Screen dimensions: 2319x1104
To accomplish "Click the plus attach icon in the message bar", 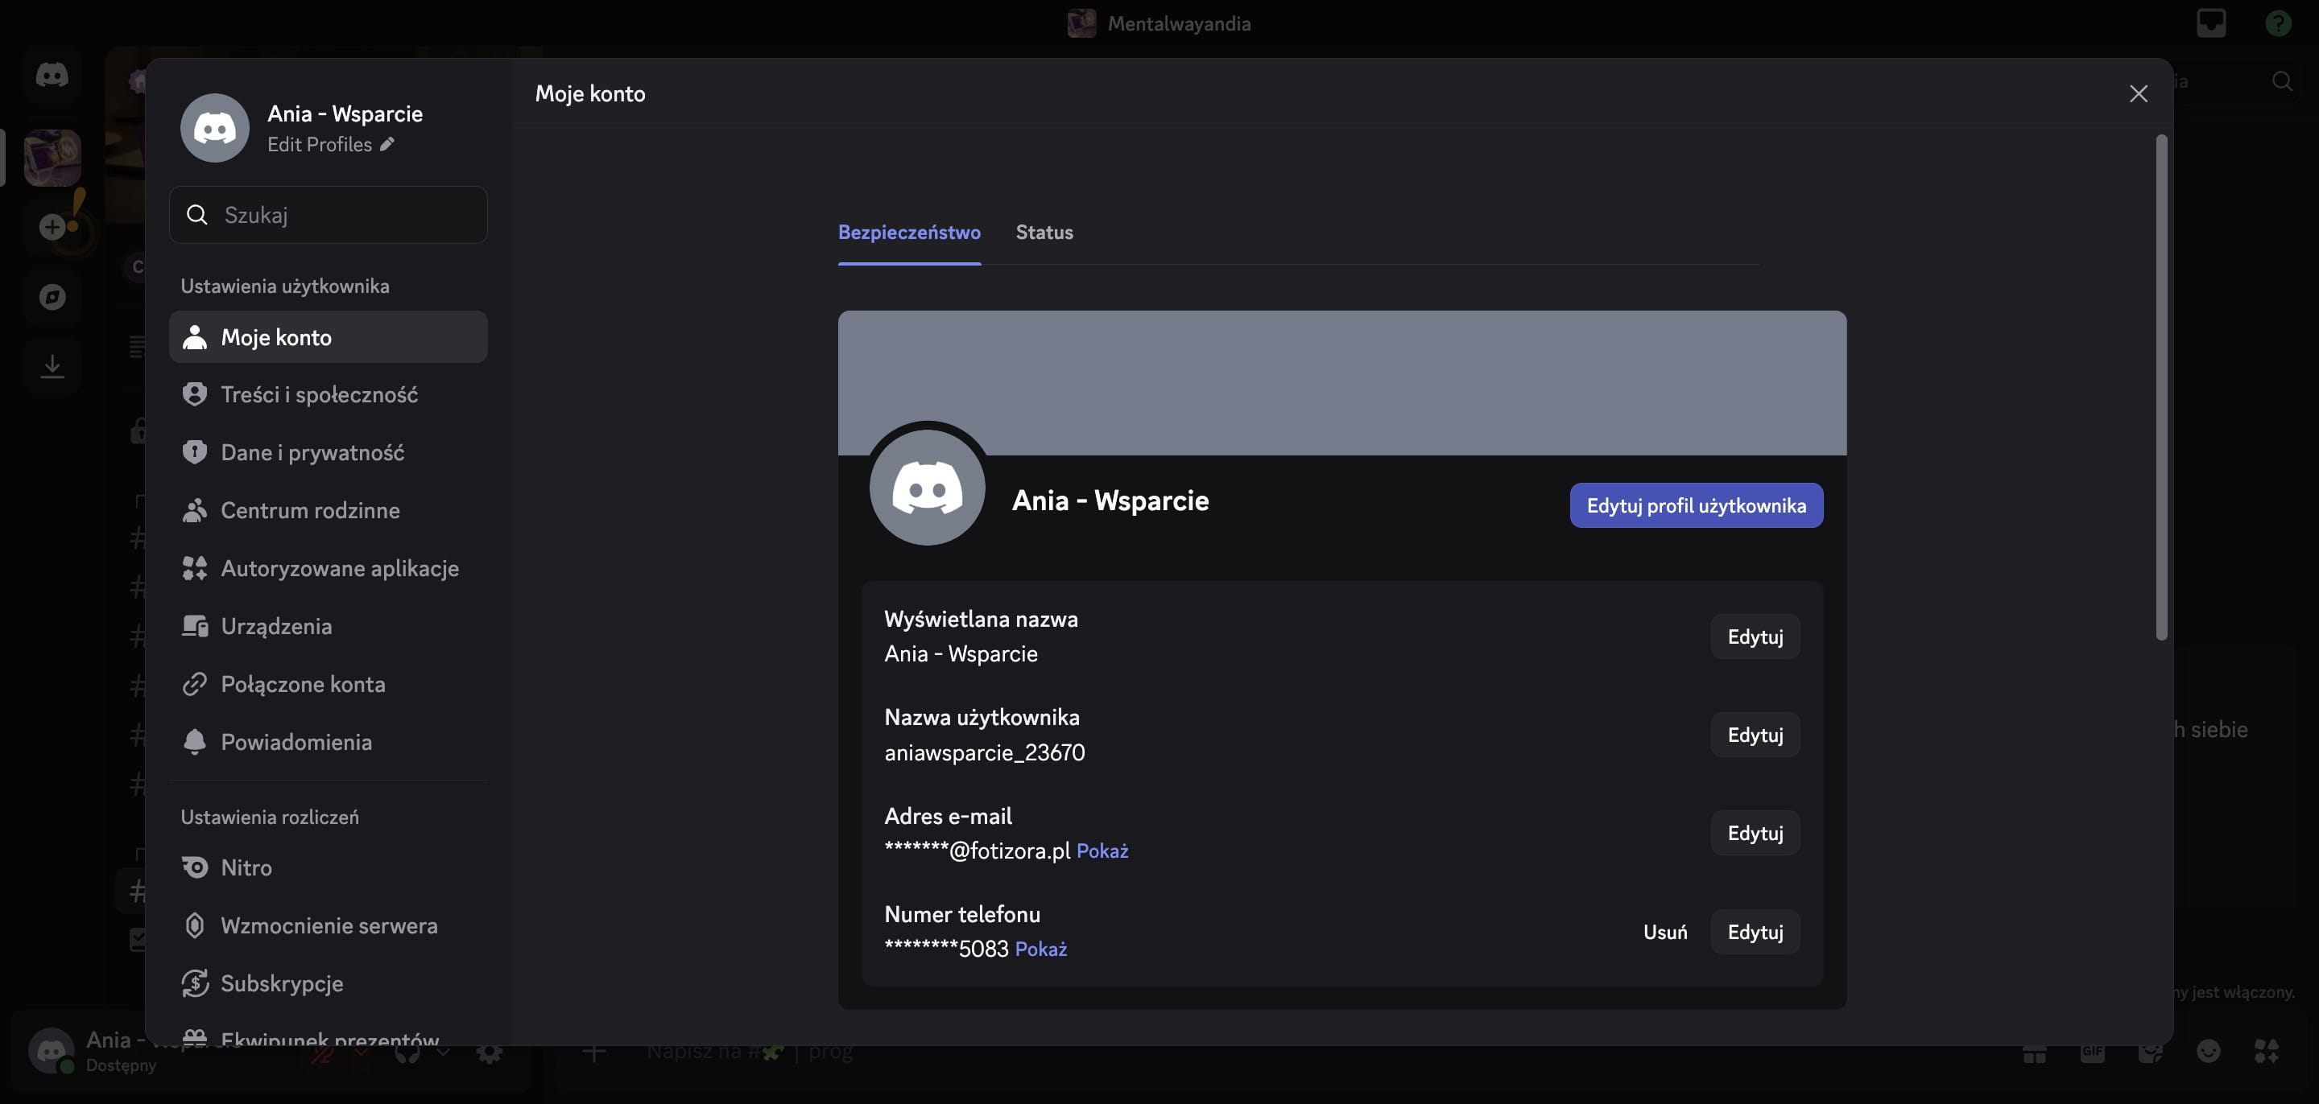I will coord(594,1051).
